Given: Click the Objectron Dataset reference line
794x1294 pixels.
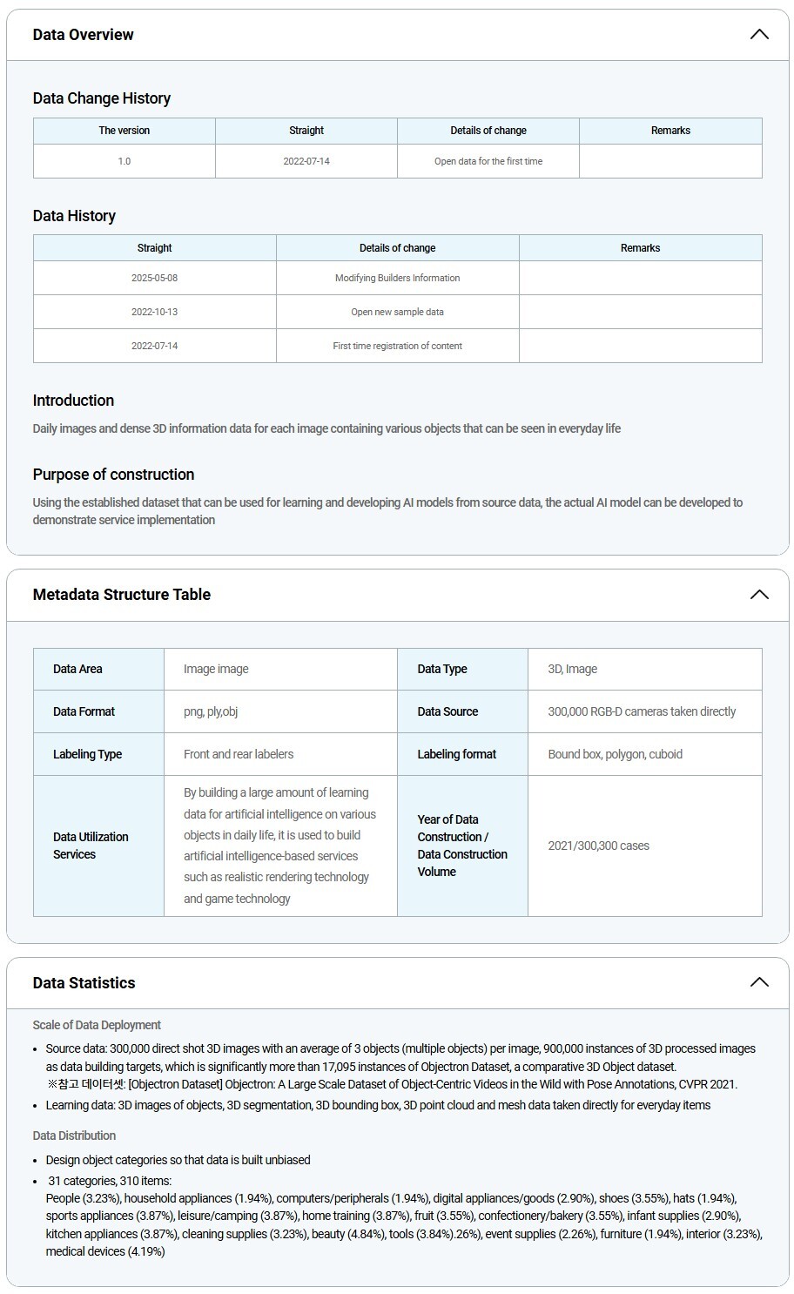Looking at the screenshot, I should 392,1084.
